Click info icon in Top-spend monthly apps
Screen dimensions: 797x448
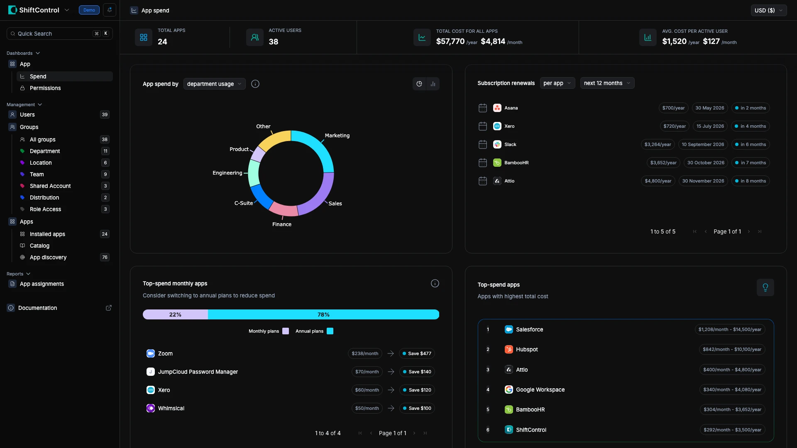435,283
